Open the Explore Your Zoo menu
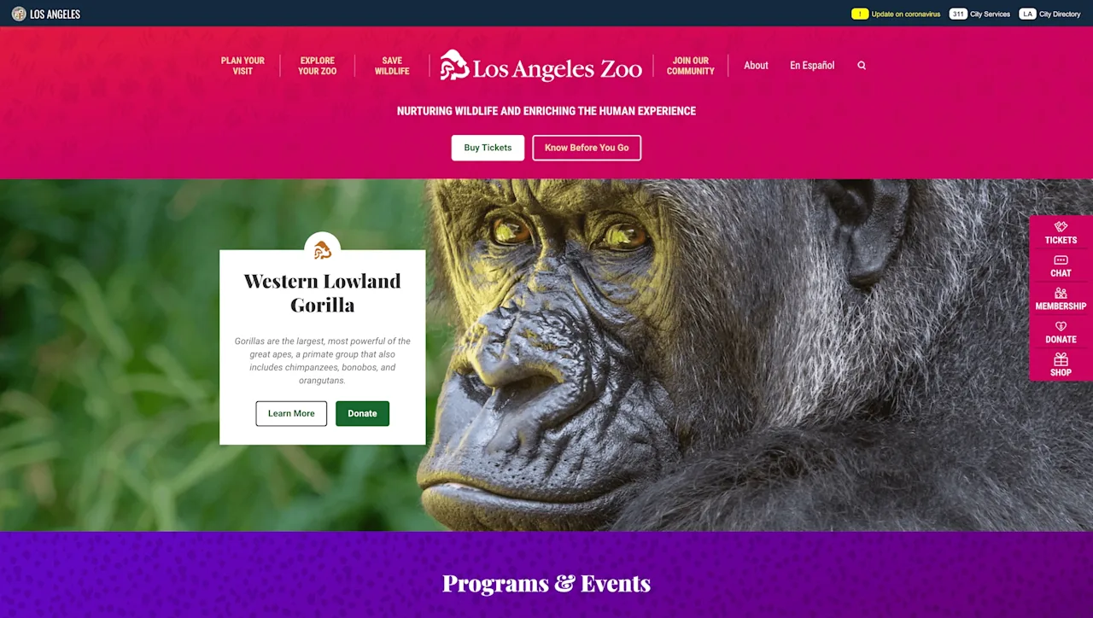 tap(317, 66)
